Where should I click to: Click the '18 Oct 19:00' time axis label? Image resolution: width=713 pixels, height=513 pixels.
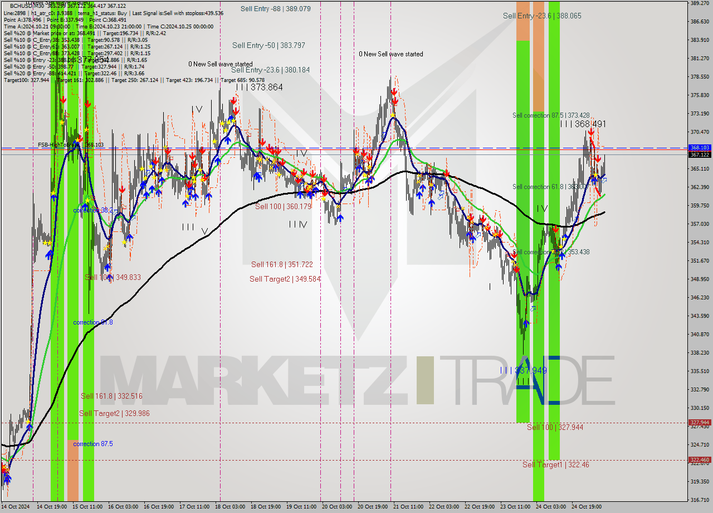(x=266, y=507)
